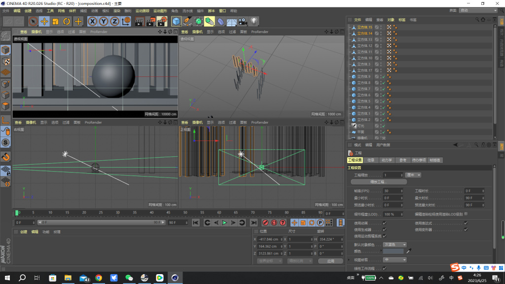Toggle the 使用生成器 checkbox
This screenshot has height=284, width=505.
[x=385, y=230]
